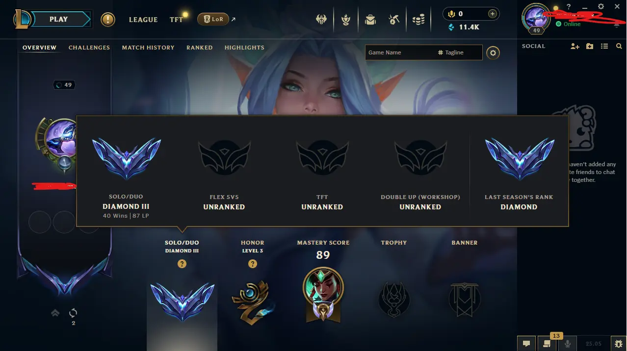Click the new folder icon in Social
This screenshot has width=627, height=351.
(590, 46)
